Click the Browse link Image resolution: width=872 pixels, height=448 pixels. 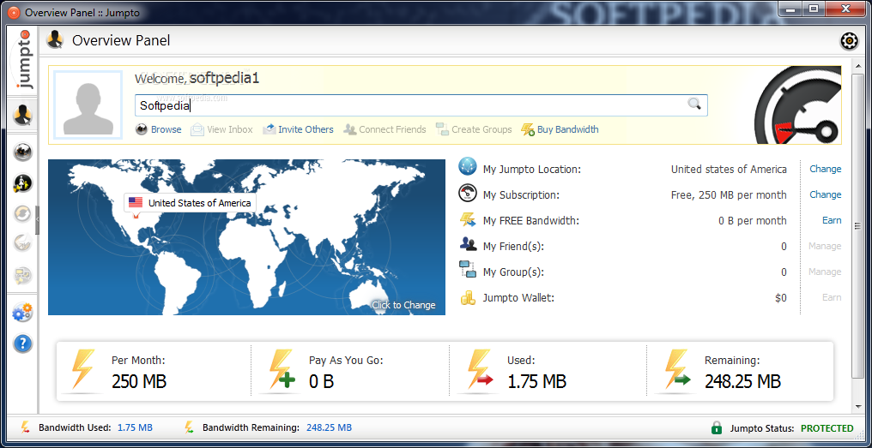point(167,129)
